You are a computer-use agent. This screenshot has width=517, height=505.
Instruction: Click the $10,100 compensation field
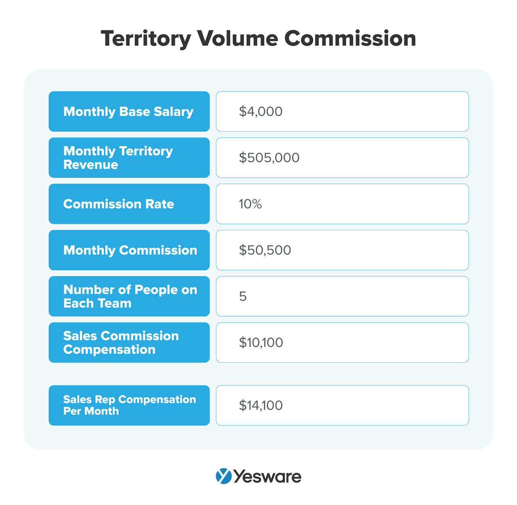342,343
